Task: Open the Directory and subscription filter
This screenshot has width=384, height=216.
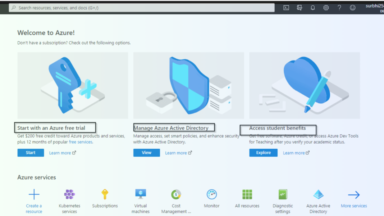Action: (299, 8)
